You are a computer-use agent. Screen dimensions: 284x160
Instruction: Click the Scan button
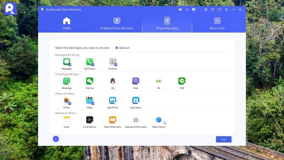pos(224,139)
